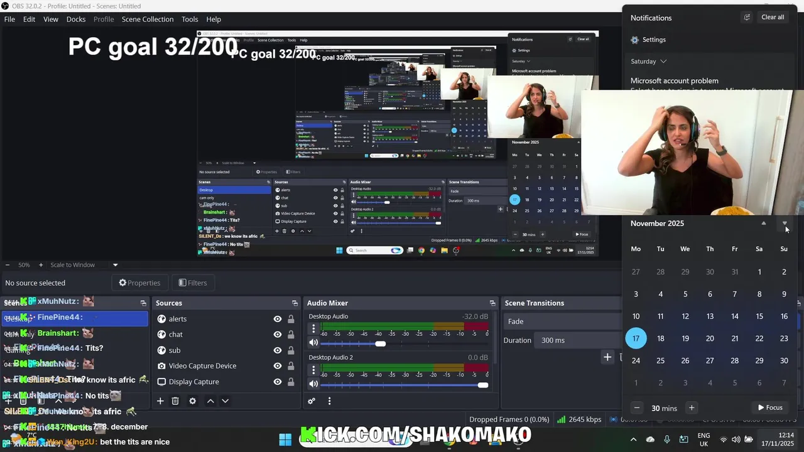Increase focus session minutes
This screenshot has width=804, height=452.
(x=692, y=408)
